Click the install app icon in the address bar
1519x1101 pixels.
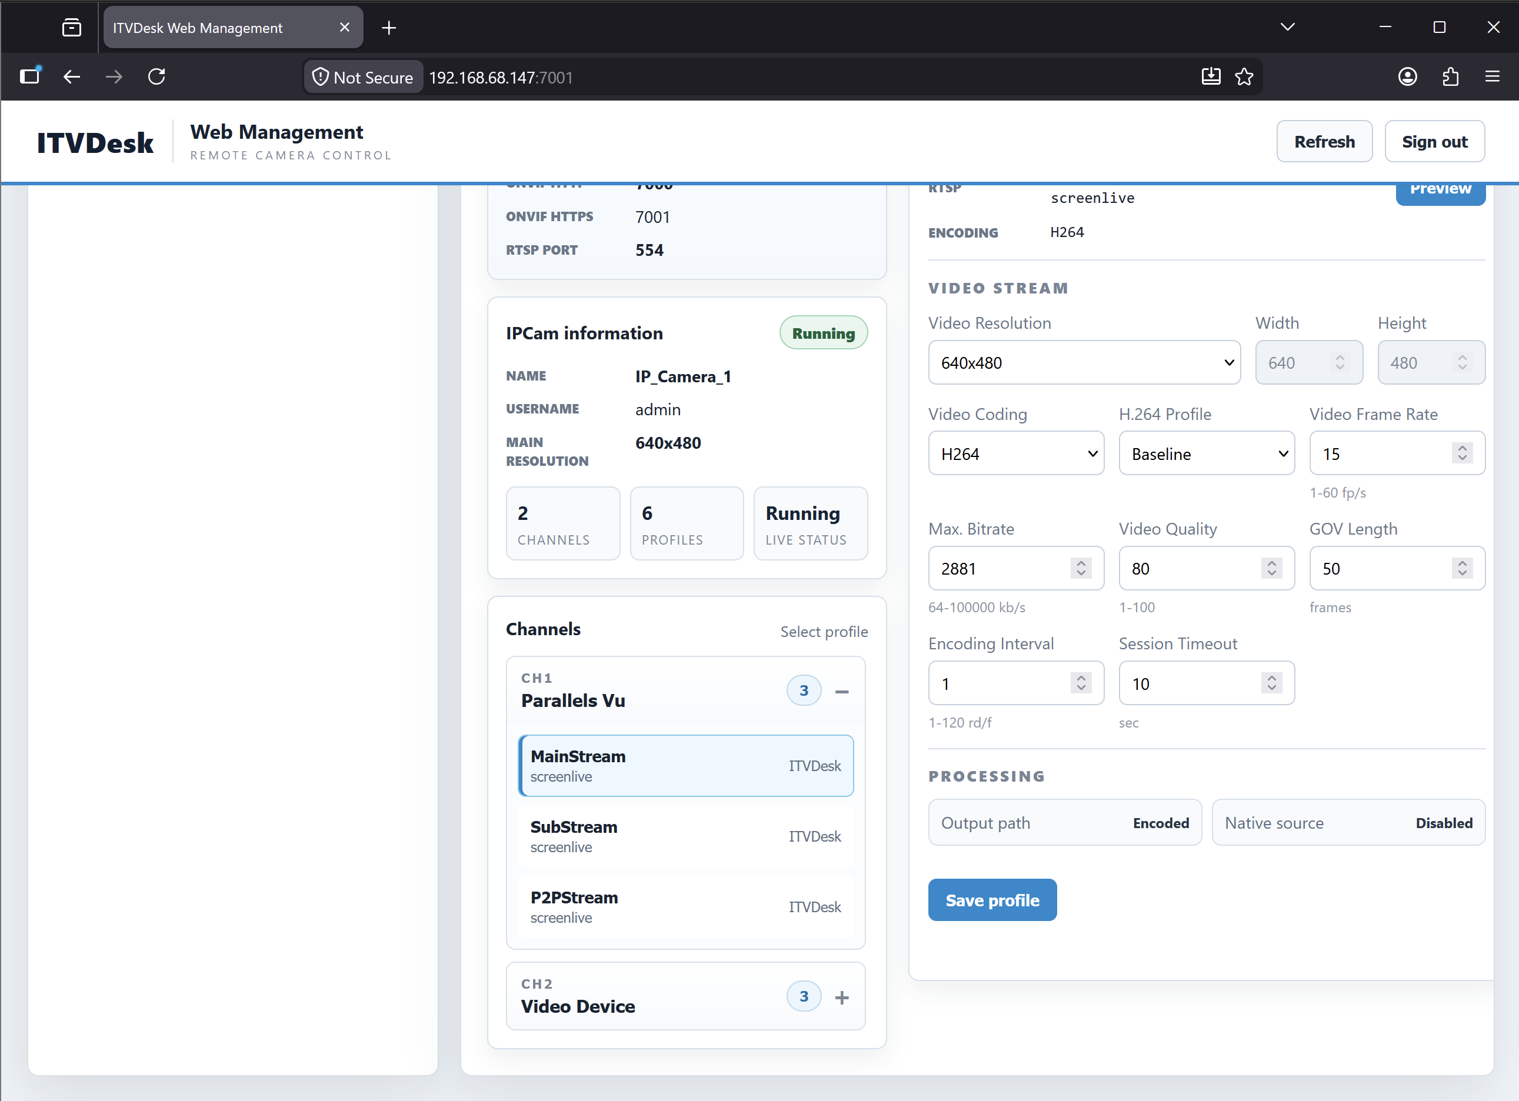pos(1211,77)
